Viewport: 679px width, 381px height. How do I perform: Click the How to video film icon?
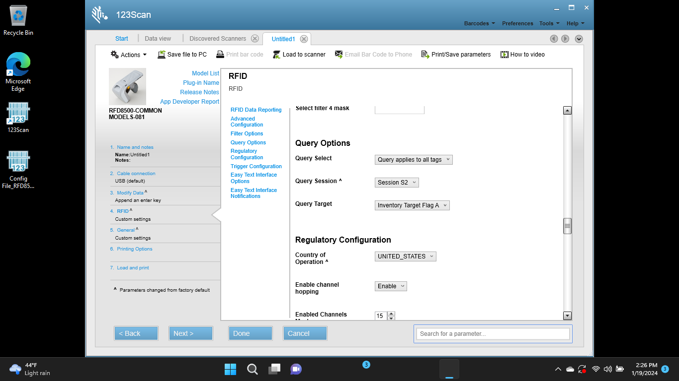pos(505,55)
